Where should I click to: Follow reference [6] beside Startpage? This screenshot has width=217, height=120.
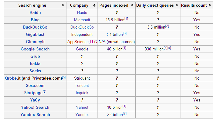[x=44, y=91]
